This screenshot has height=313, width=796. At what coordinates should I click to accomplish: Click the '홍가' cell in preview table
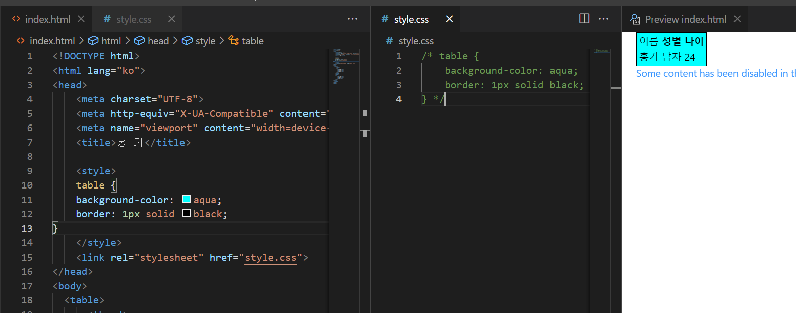pyautogui.click(x=648, y=57)
